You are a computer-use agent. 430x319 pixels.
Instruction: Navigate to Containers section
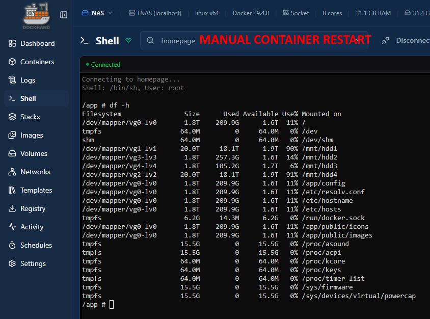(37, 62)
